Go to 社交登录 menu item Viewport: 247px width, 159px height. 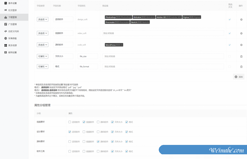12,10
